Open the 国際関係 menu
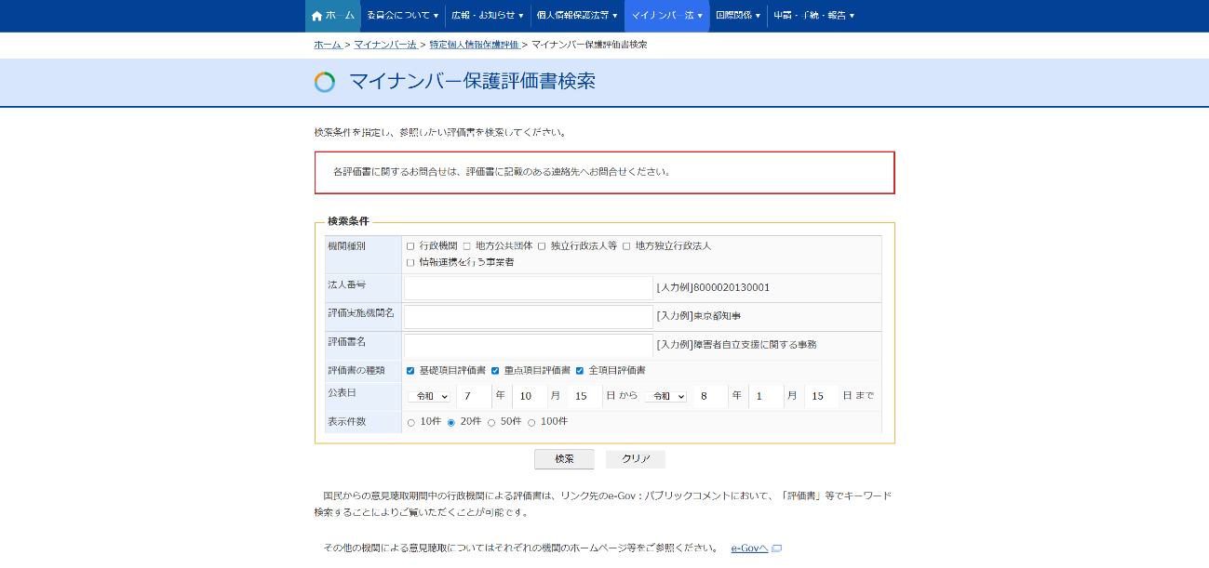1209x568 pixels. click(x=738, y=16)
